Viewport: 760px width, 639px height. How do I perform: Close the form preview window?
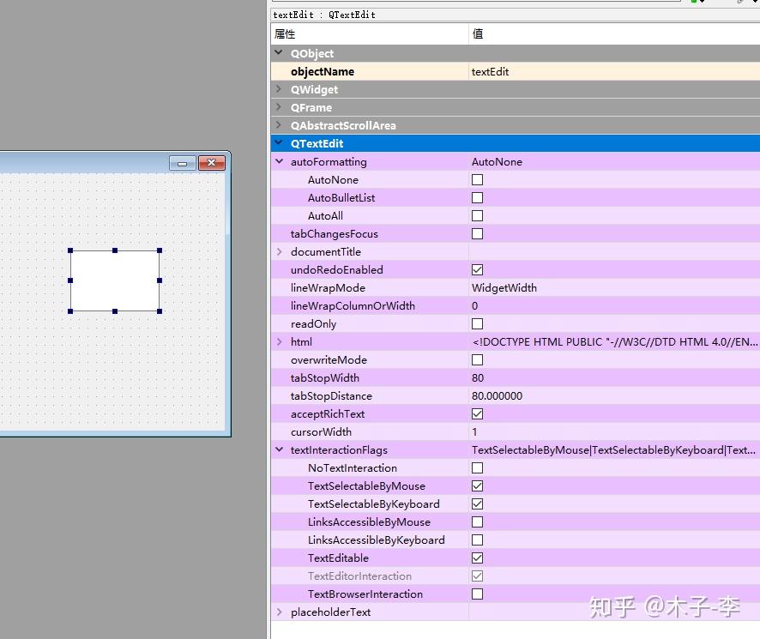tap(211, 163)
